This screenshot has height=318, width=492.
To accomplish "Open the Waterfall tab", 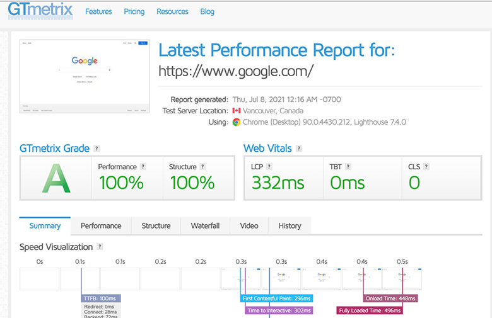I will tap(205, 225).
